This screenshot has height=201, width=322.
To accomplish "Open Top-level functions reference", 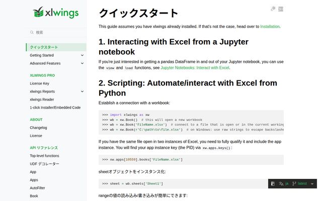I will [44, 156].
